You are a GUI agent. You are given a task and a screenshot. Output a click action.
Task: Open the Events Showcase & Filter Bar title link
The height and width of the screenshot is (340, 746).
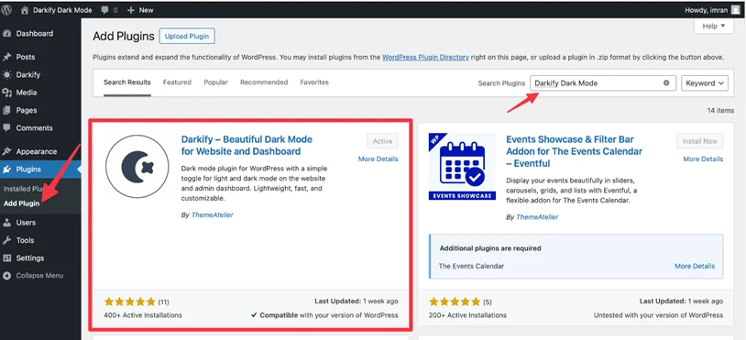pos(575,151)
